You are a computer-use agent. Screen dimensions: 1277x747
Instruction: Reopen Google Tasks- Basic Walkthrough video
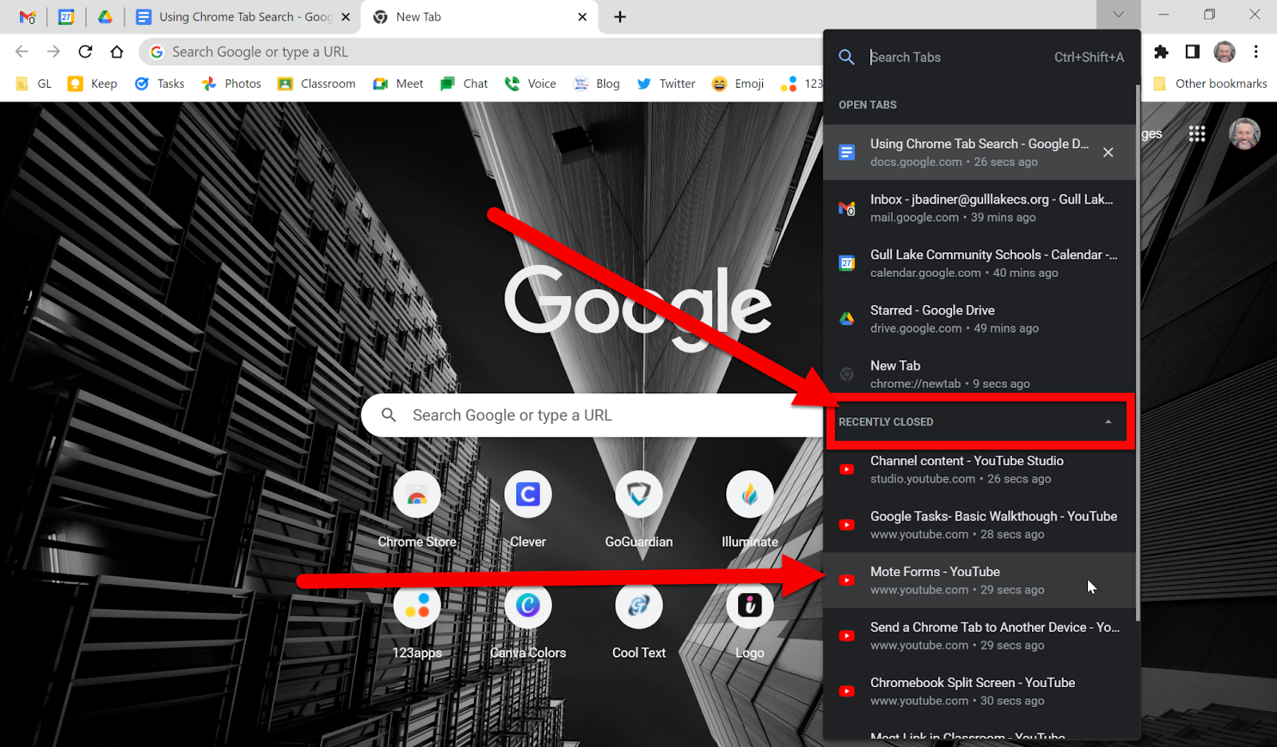979,524
